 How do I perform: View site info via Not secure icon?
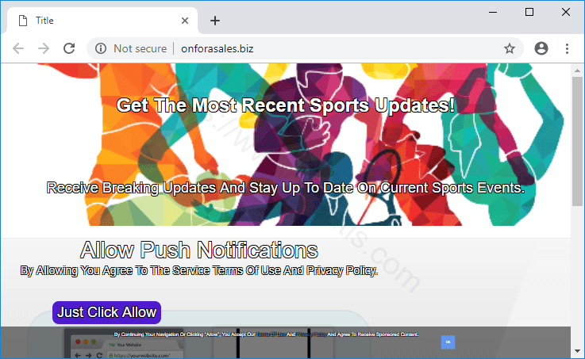pos(101,48)
